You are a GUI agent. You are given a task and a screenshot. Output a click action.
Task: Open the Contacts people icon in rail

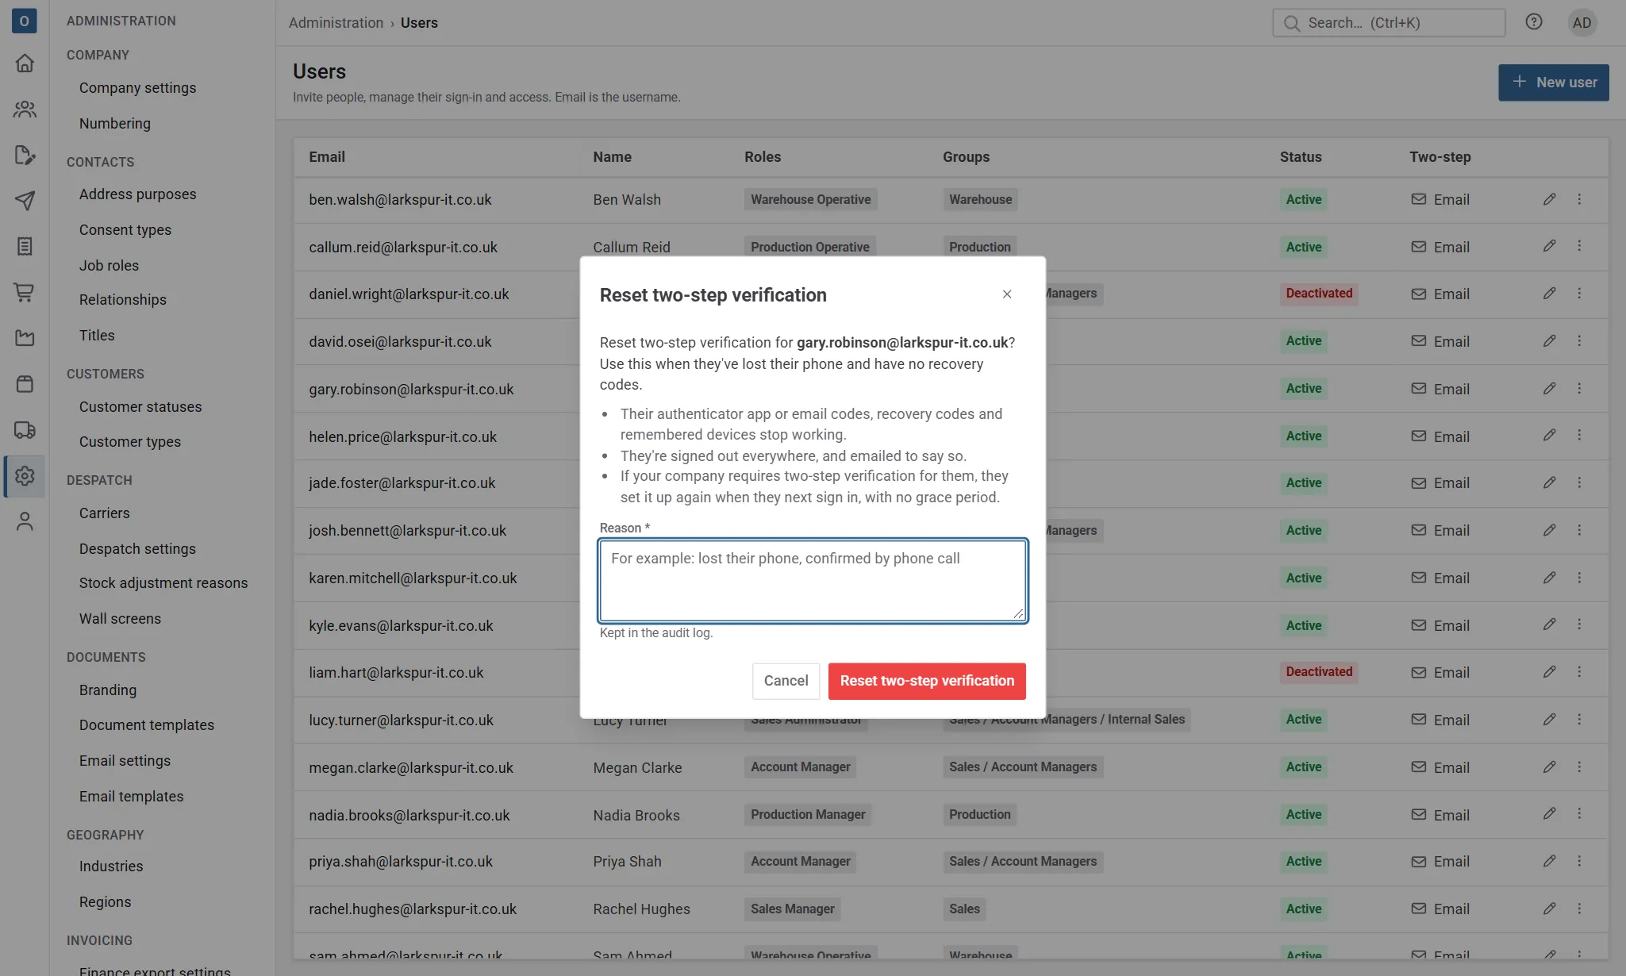25,109
